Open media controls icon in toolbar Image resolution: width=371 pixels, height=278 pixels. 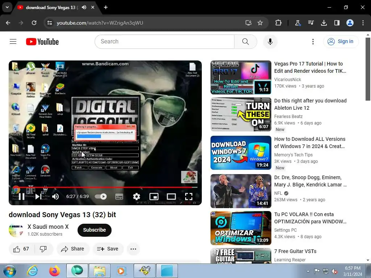pos(310,23)
